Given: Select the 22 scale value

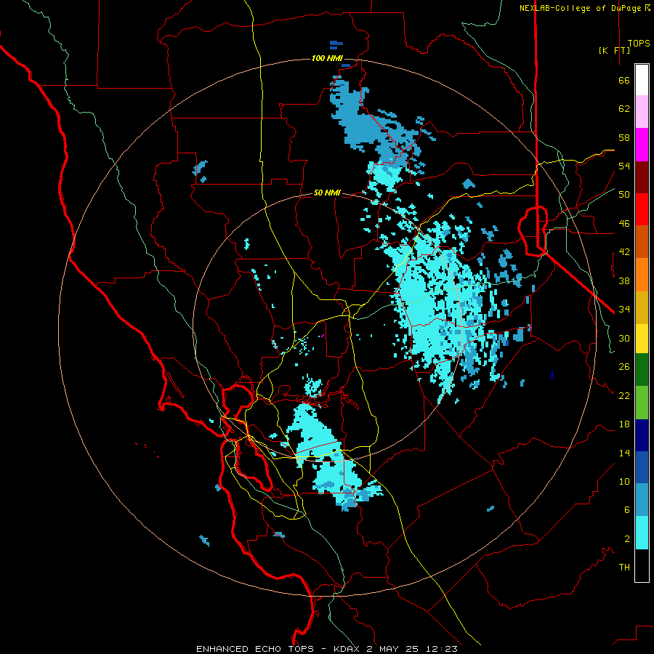Looking at the screenshot, I should click(624, 395).
